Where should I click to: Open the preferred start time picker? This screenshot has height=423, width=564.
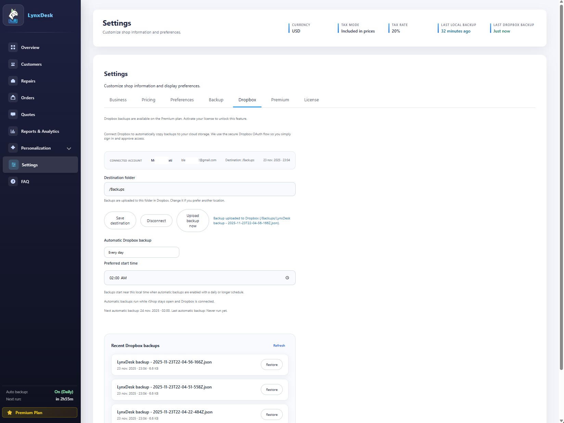coord(200,278)
